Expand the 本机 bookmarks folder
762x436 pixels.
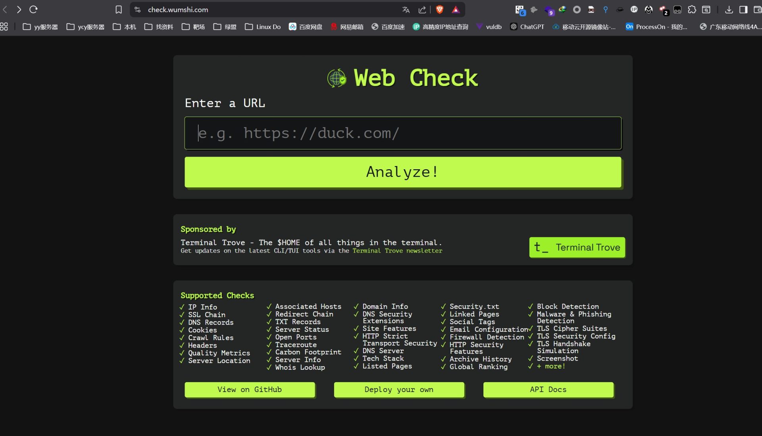(124, 27)
